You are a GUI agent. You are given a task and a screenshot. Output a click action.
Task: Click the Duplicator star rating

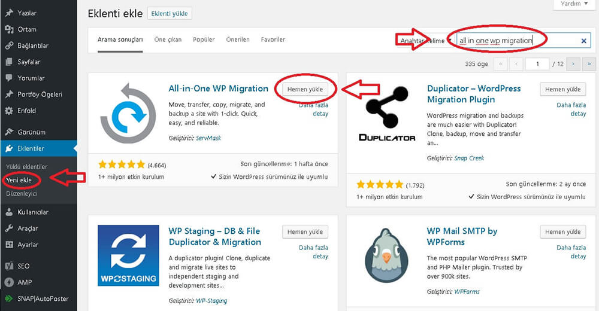tap(379, 185)
